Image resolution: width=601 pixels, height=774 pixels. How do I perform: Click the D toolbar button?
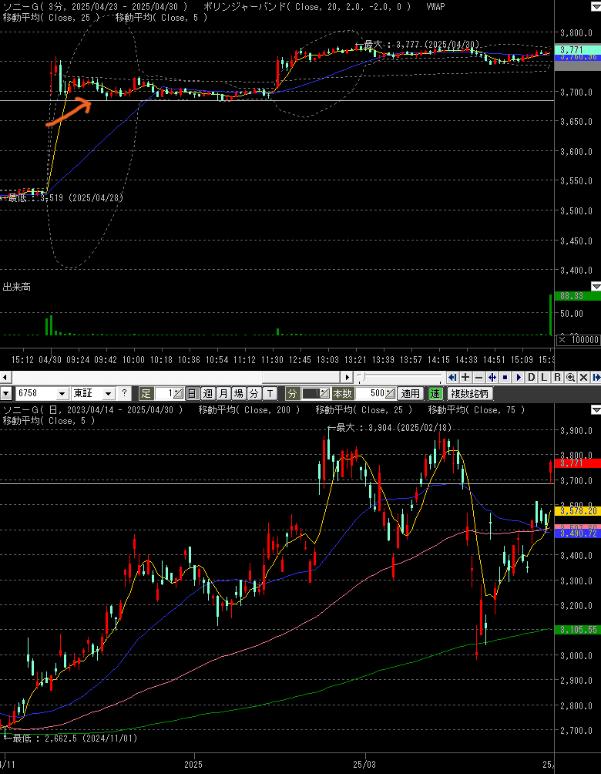[532, 378]
